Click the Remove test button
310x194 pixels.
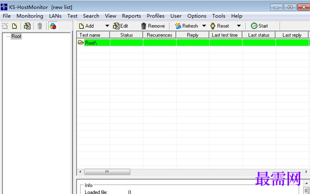click(x=153, y=26)
